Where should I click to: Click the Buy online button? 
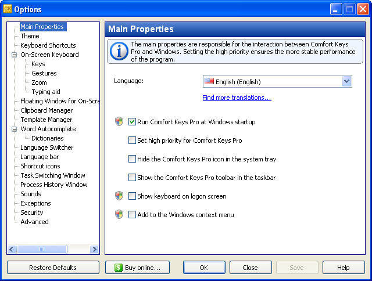click(137, 268)
